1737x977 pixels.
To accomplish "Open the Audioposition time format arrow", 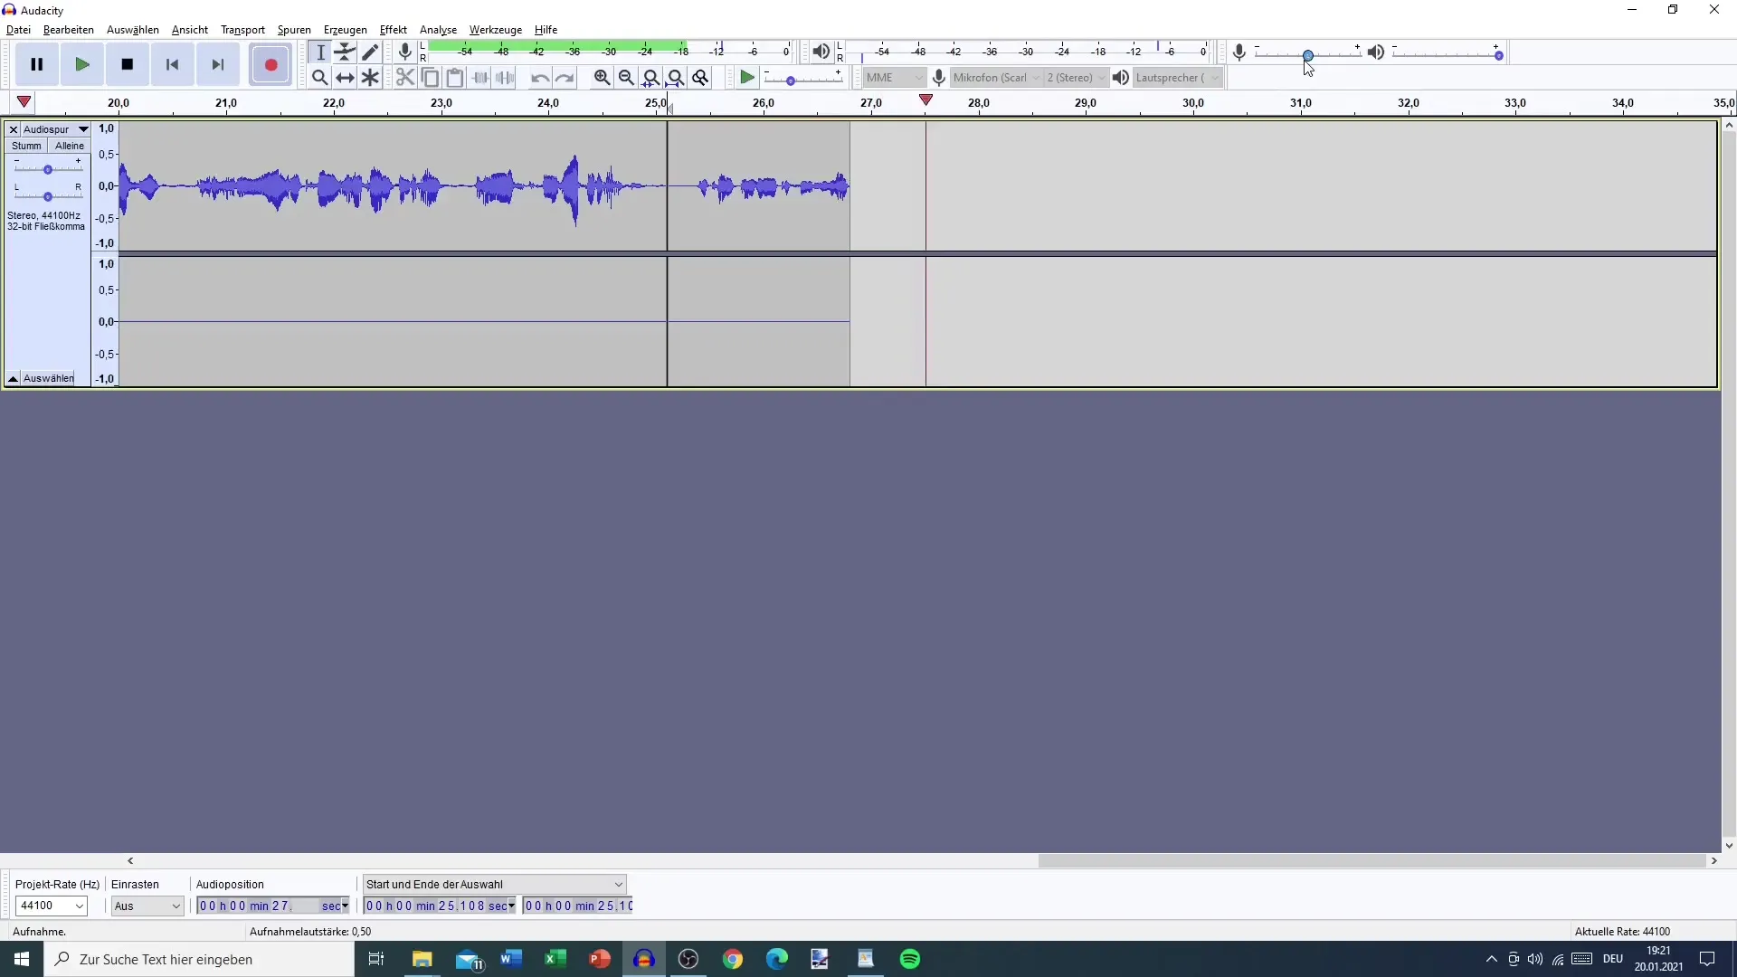I will point(345,906).
